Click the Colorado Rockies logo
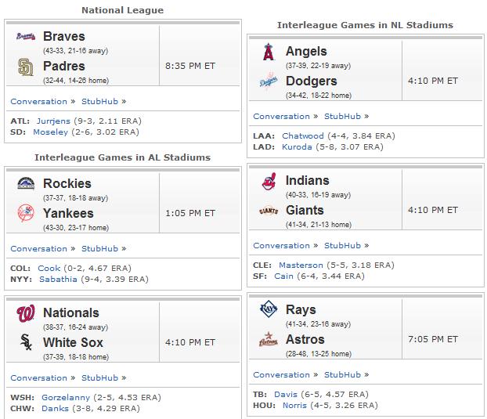 click(x=26, y=183)
